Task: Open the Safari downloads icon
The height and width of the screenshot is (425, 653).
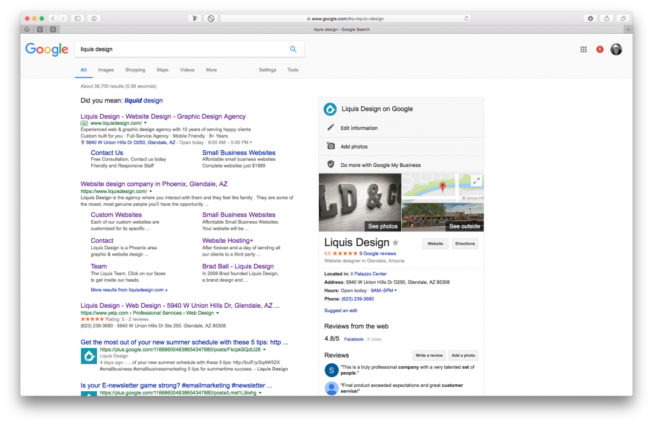Action: coord(591,18)
